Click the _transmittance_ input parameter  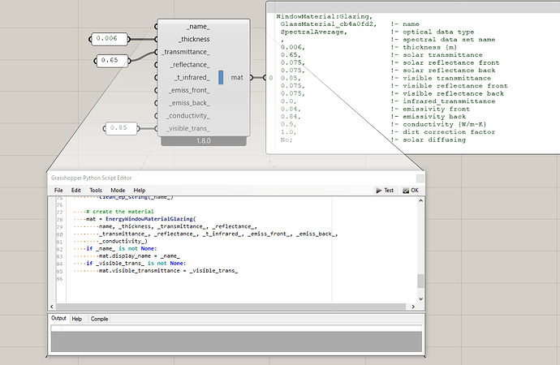pyautogui.click(x=186, y=52)
